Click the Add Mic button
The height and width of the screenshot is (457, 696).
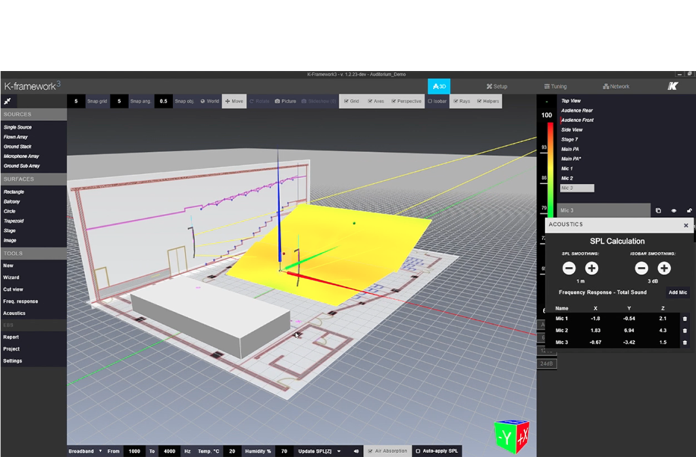[x=677, y=292]
